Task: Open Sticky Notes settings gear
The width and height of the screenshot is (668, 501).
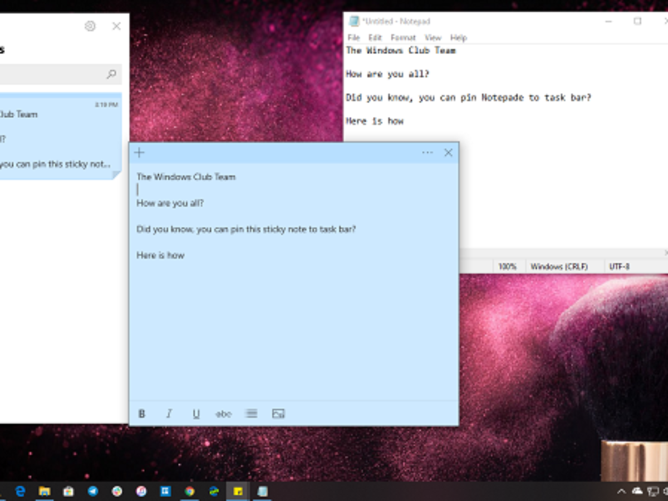Action: (x=90, y=26)
